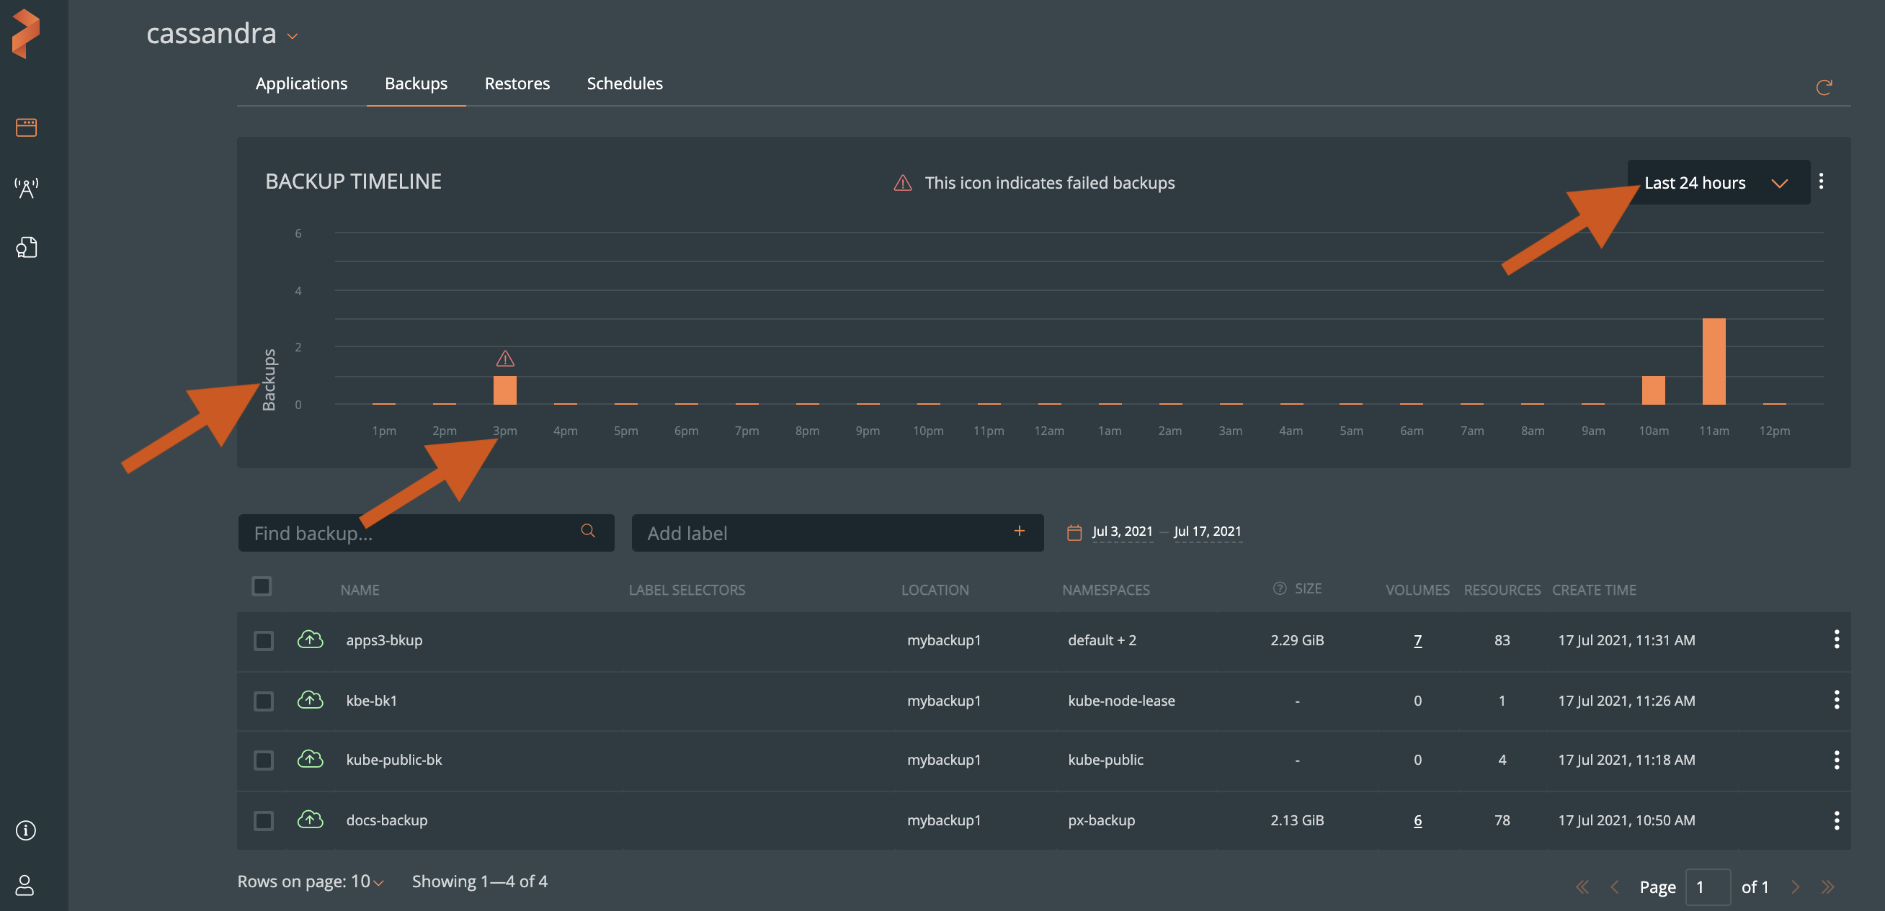The height and width of the screenshot is (911, 1885).
Task: Click the search magnifier in Find backup
Action: point(587,531)
